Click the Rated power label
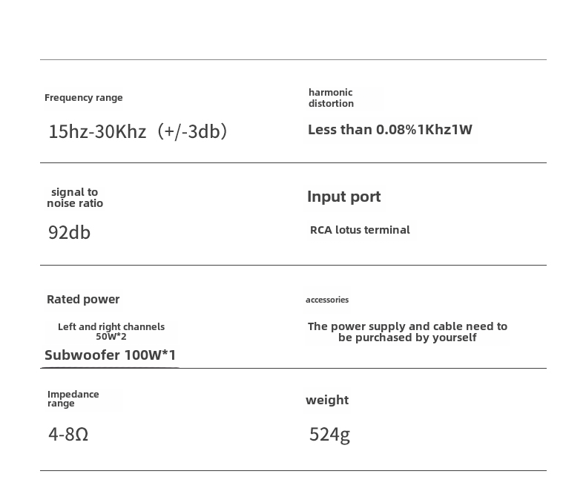The image size is (586, 497). click(83, 299)
